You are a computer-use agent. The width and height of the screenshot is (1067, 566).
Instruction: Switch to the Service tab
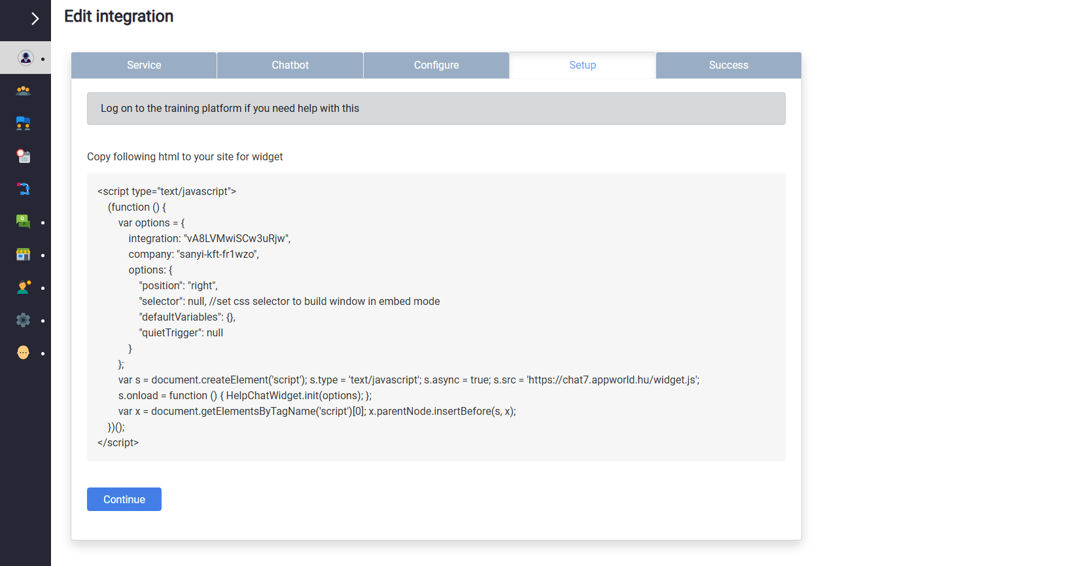click(144, 65)
